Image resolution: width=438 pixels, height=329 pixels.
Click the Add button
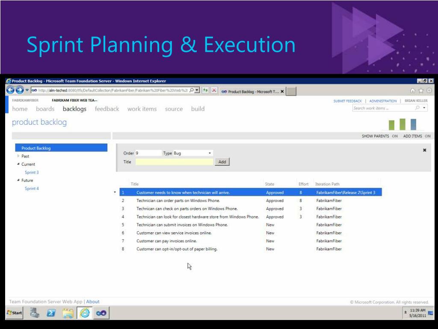pyautogui.click(x=222, y=162)
